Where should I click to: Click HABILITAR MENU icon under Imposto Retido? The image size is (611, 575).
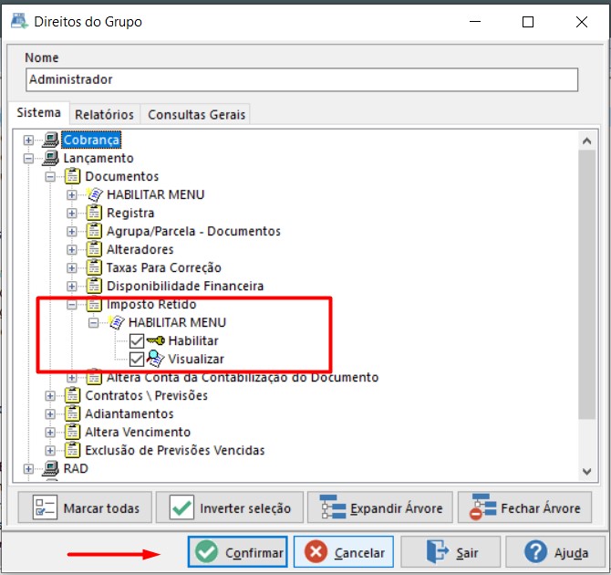click(x=116, y=322)
